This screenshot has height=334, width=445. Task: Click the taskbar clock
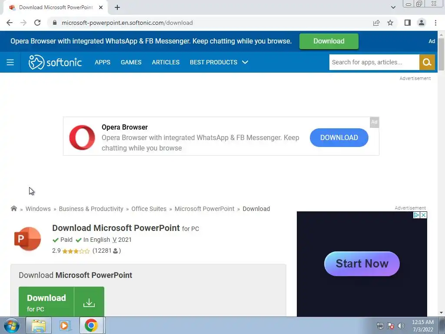[x=422, y=326]
